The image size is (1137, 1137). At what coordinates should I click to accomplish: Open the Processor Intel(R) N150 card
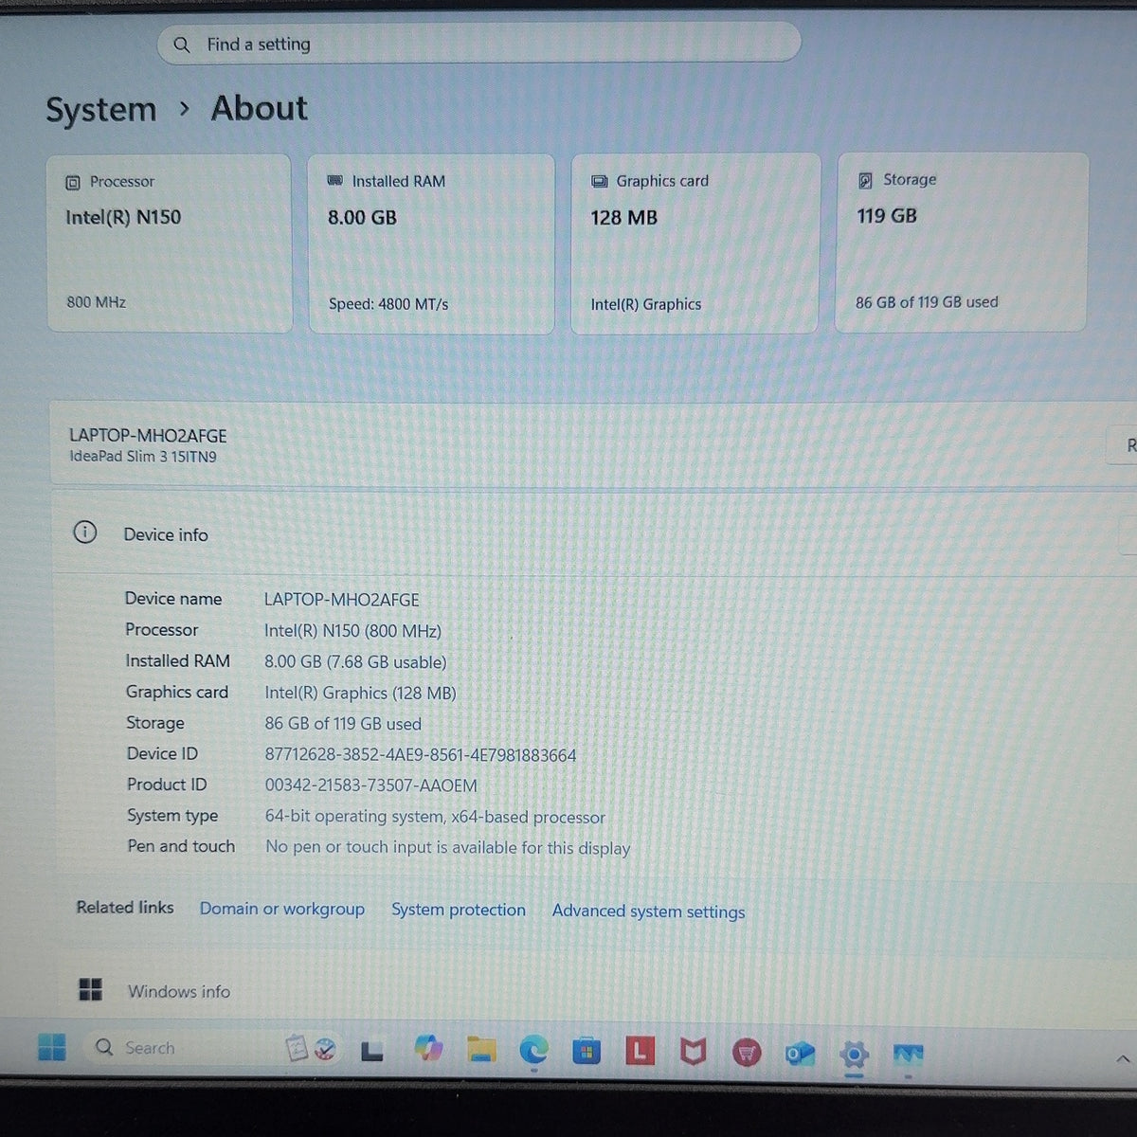click(170, 243)
